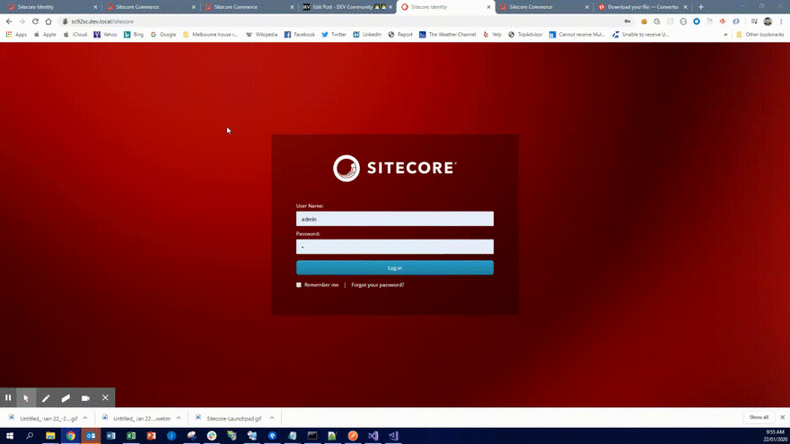
Task: Close the Edit Post DEV Community tab
Action: [391, 7]
